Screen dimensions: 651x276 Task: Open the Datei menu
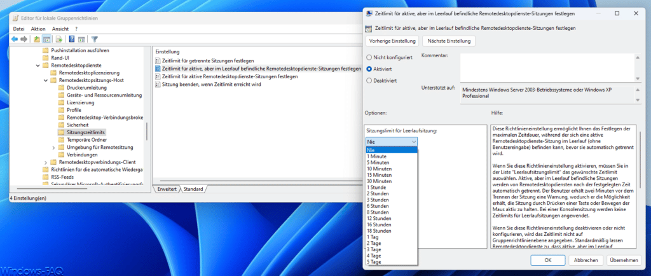coord(19,29)
